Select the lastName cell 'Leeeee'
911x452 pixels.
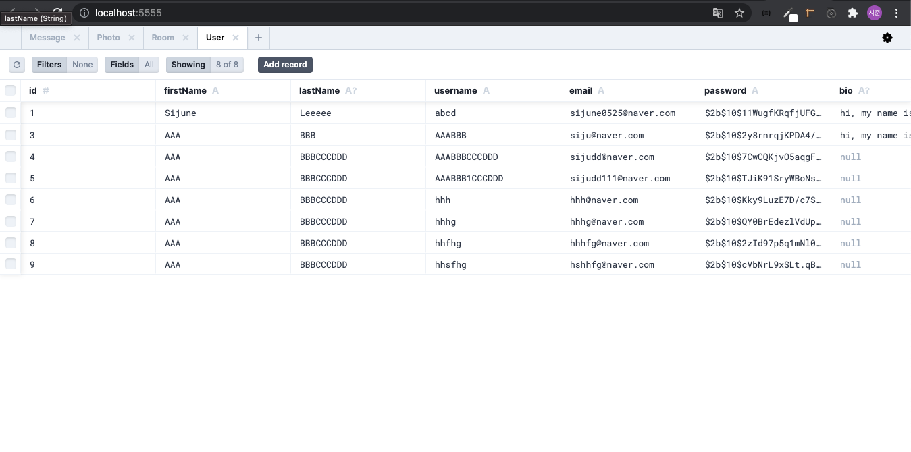(x=359, y=113)
